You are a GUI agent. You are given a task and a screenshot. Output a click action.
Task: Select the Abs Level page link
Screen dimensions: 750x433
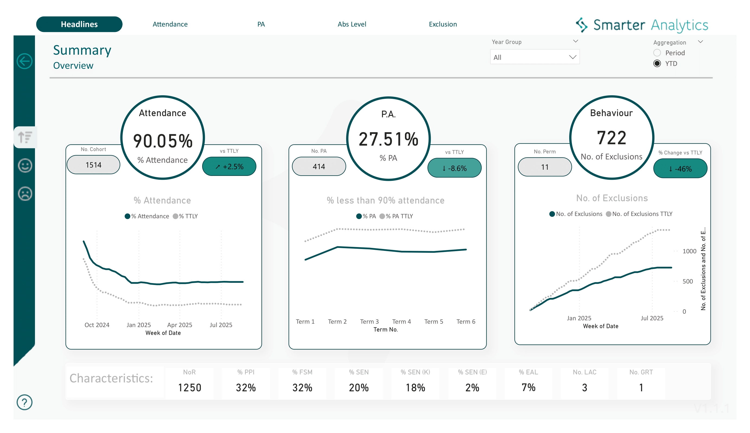(x=352, y=24)
